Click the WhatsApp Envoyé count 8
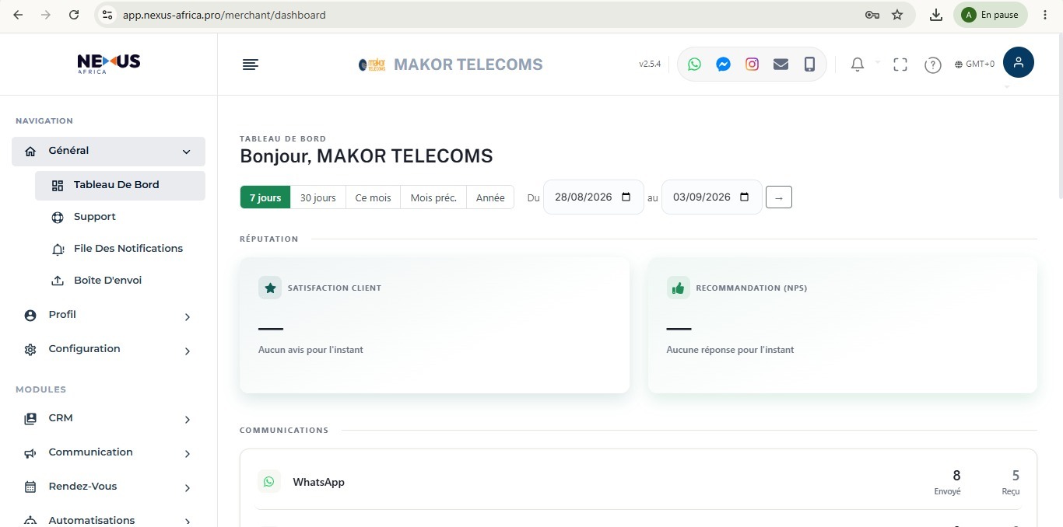This screenshot has width=1063, height=527. click(x=956, y=476)
